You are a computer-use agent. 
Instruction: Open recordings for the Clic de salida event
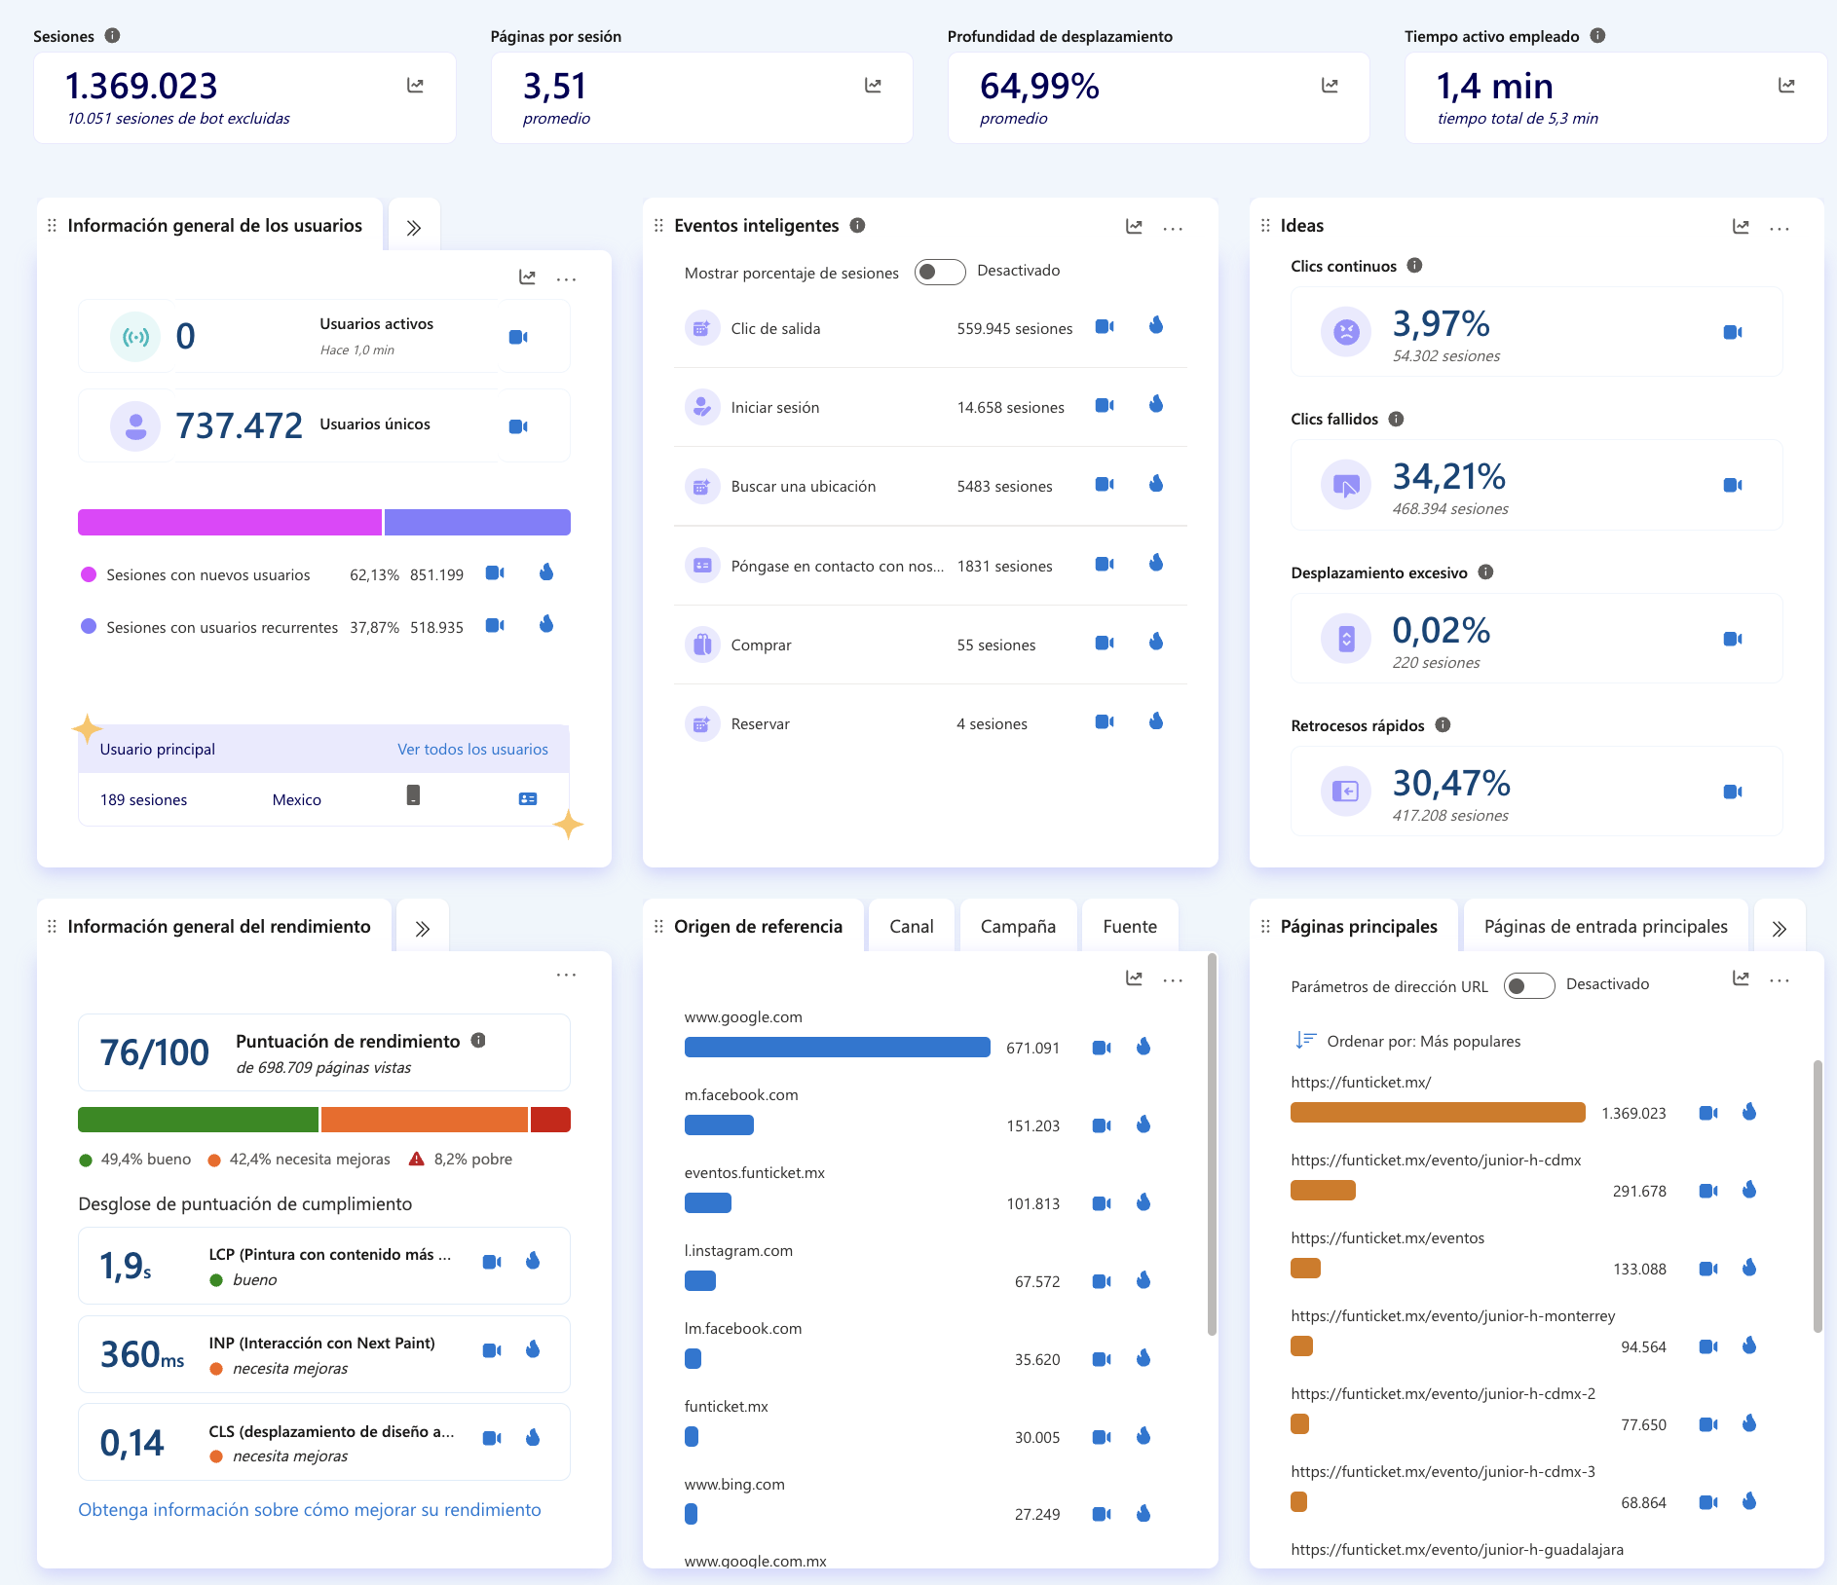(1104, 328)
